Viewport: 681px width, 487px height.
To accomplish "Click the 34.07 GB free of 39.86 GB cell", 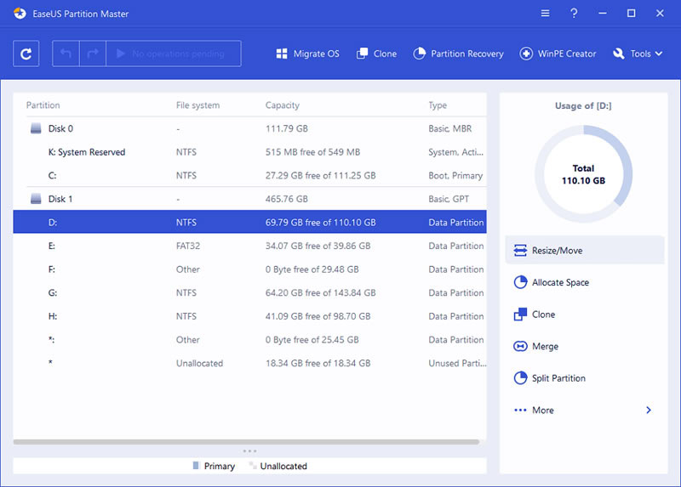I will coord(318,246).
